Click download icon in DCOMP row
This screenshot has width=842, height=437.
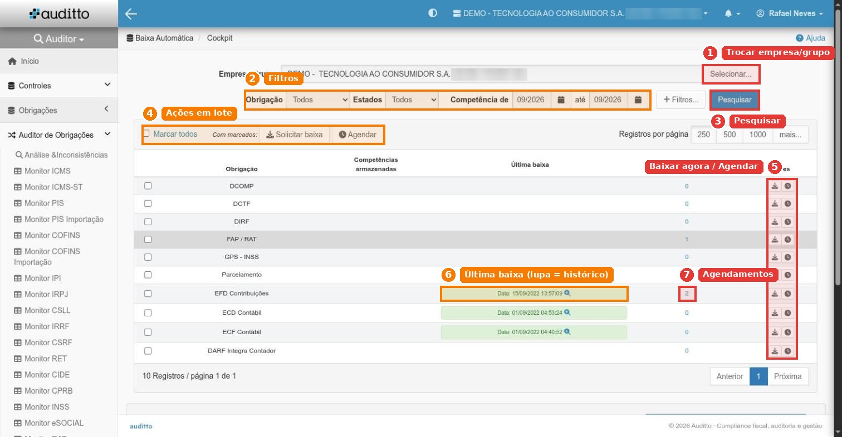point(775,186)
